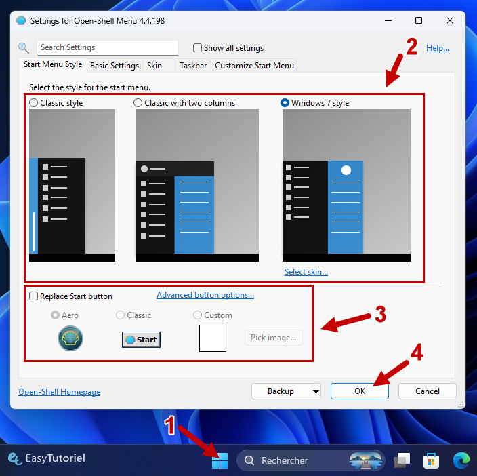Select the Windows 7 style option

285,103
